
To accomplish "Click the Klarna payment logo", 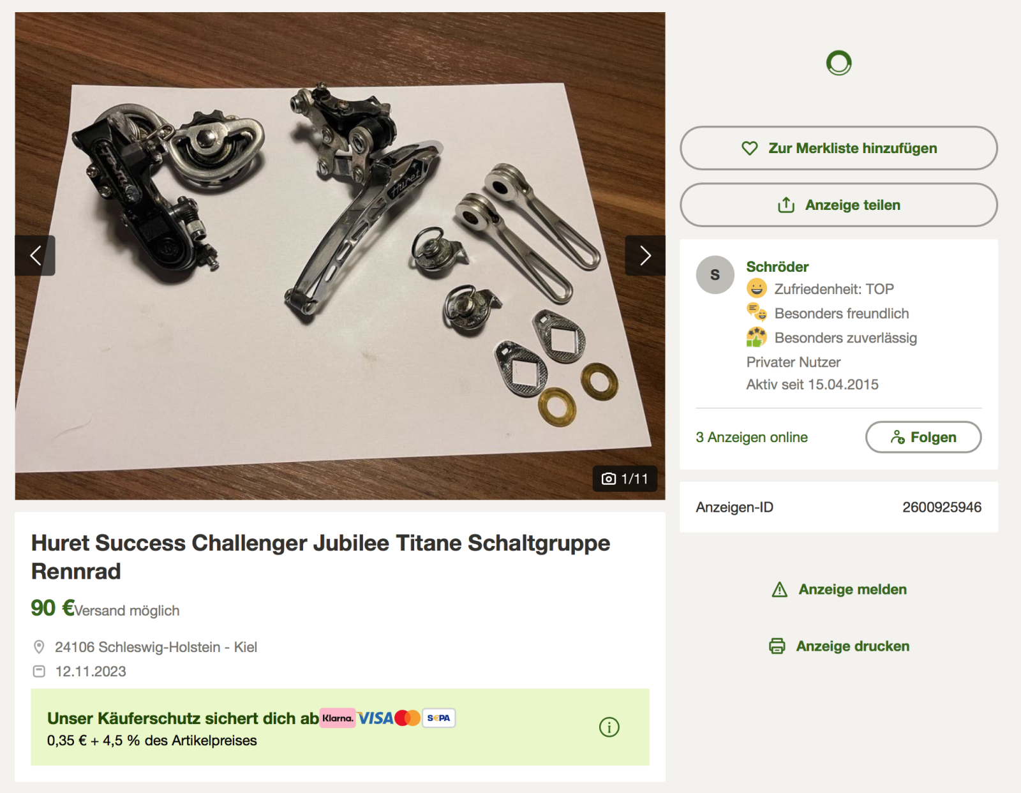I will coord(337,718).
